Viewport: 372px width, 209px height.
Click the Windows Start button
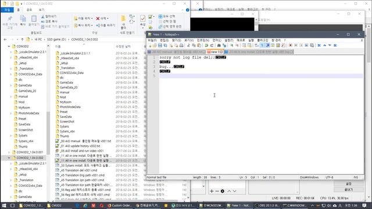tap(4, 206)
